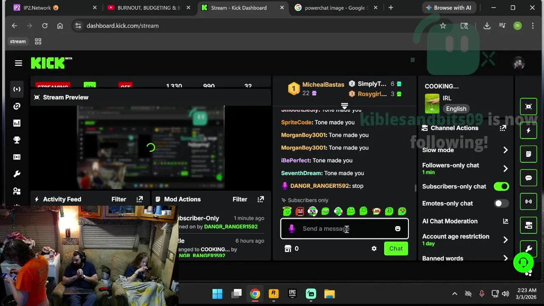Screen dimensions: 544x306
Task: Open the AI Chat Moderation external link icon
Action: click(x=505, y=221)
